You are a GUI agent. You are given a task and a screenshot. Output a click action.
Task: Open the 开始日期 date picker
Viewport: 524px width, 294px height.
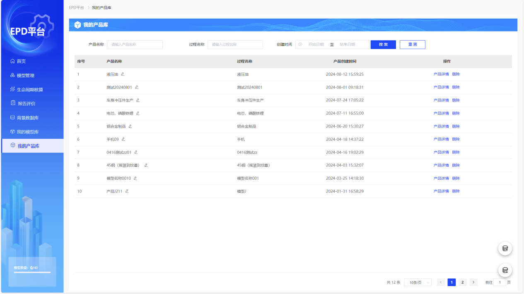(x=316, y=45)
